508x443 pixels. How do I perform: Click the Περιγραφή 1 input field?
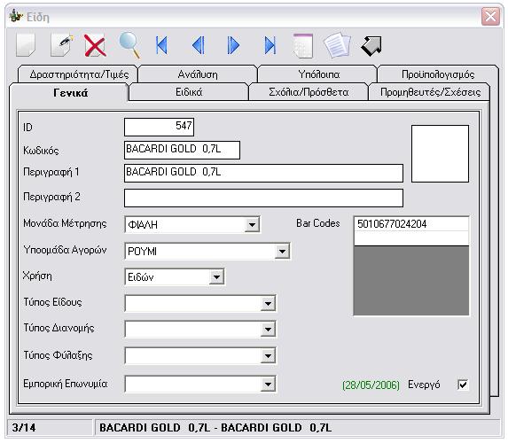[263, 173]
